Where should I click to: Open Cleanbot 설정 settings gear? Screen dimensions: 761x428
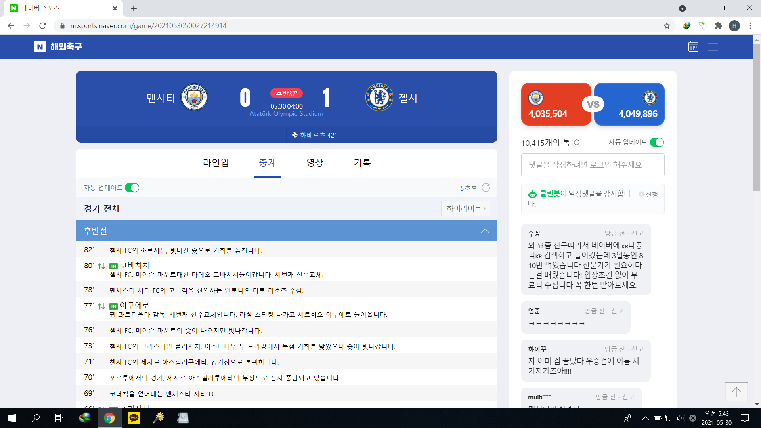[x=648, y=194]
